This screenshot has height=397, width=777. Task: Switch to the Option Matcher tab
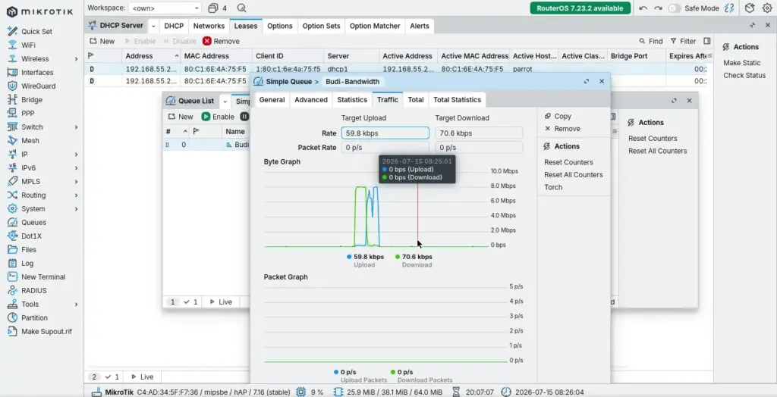375,26
